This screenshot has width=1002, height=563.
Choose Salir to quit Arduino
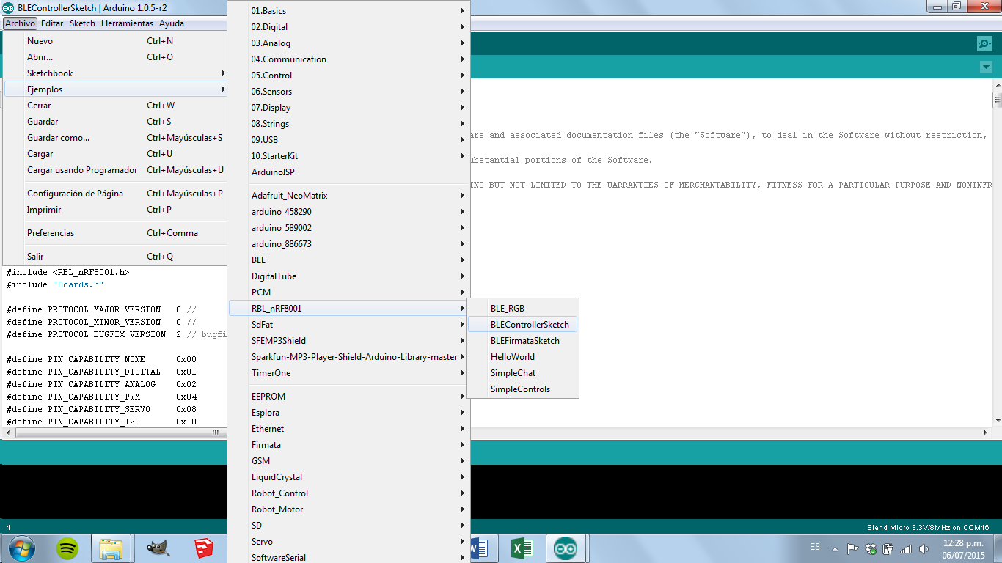(116, 257)
